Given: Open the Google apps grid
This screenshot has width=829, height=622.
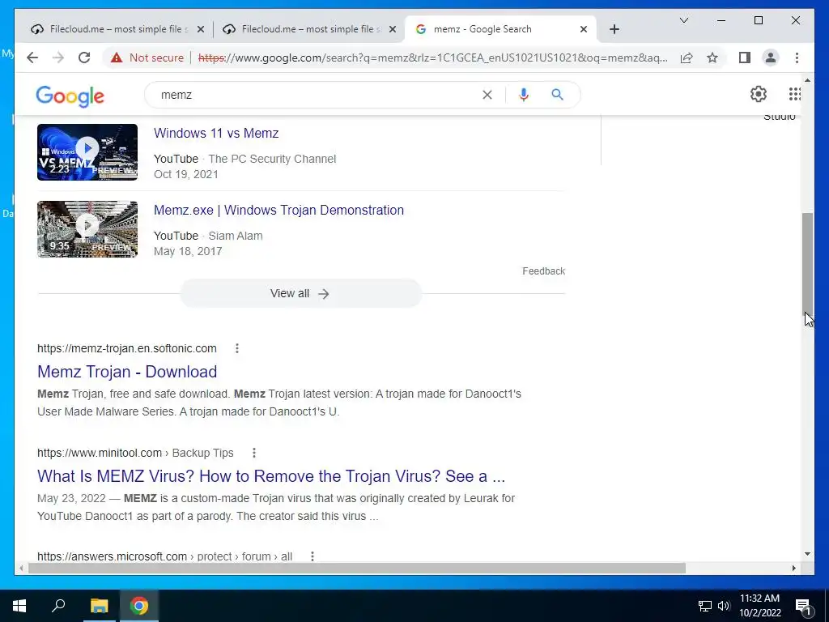Looking at the screenshot, I should point(794,94).
